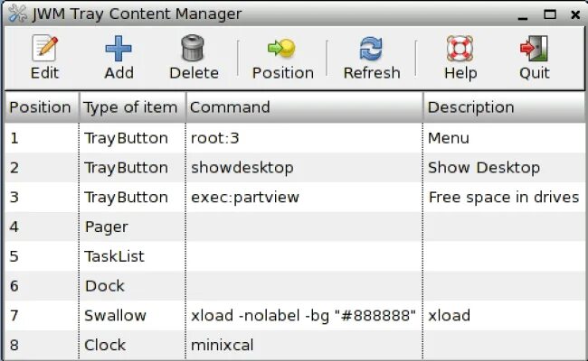Click the wrench icon in the title bar
588x361 pixels.
[x=17, y=14]
